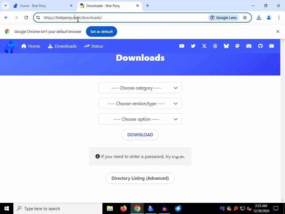Open the X social link
This screenshot has height=214, width=285.
[x=204, y=46]
